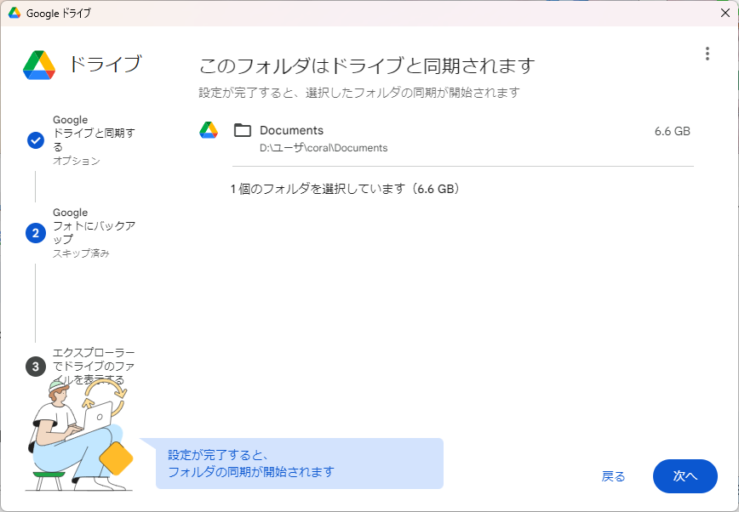Viewport: 739px width, 512px height.
Task: Click the text 1 個のフォルダを選択しています
Action: pos(318,189)
